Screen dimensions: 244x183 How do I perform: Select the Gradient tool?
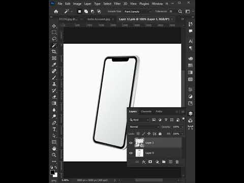54,103
